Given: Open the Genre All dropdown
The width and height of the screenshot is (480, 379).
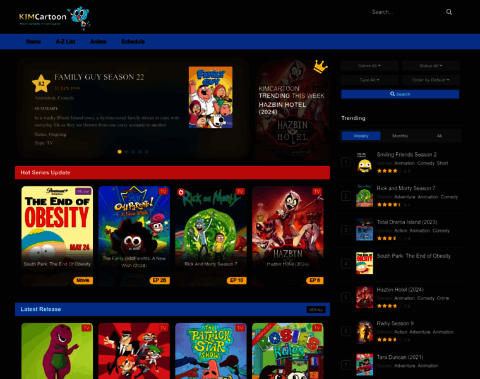Looking at the screenshot, I should [x=369, y=66].
